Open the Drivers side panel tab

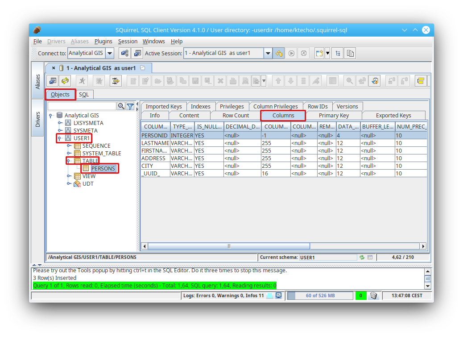37,119
